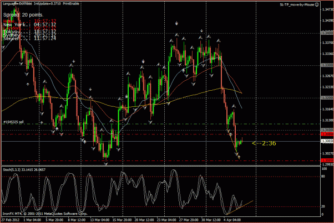Select the '#1545325 sell' order label
The image size is (334, 223).
[14, 122]
